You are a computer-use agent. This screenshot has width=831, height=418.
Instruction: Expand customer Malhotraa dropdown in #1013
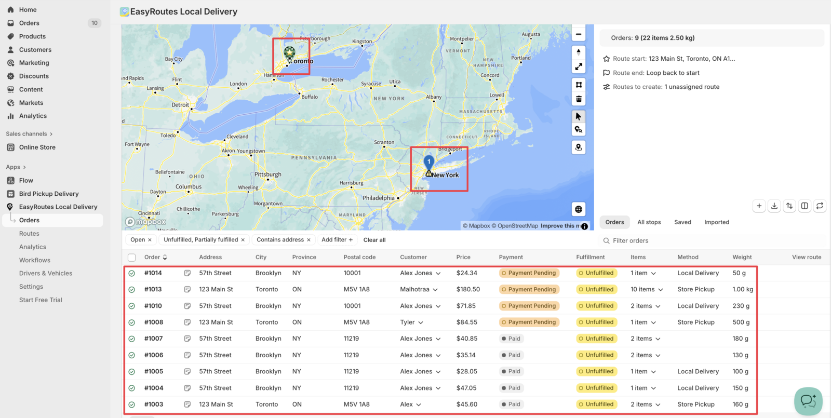(x=435, y=290)
